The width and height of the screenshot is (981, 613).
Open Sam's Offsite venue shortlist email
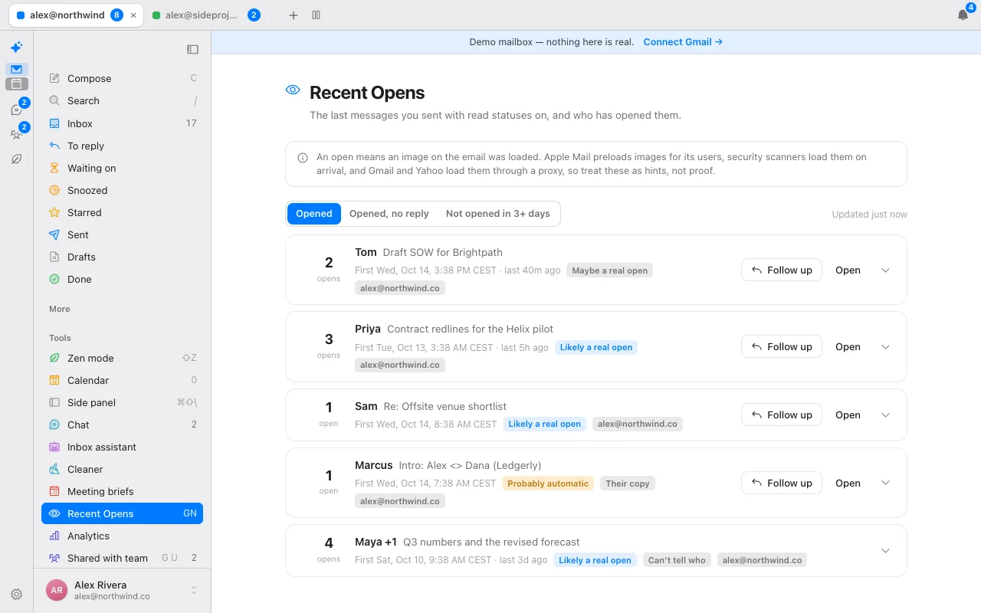(848, 415)
